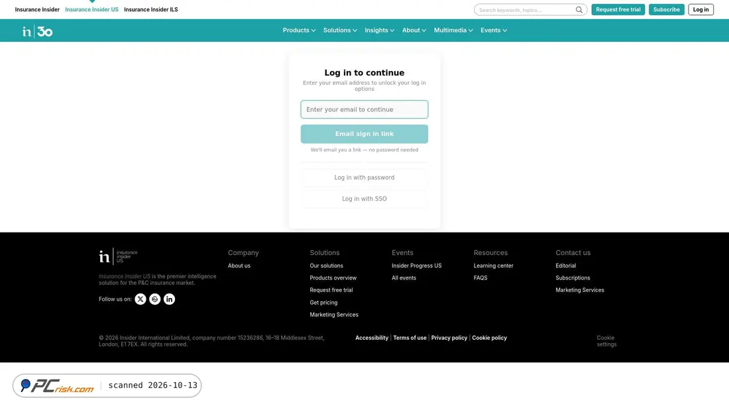
Task: Click the Log in button in header
Action: click(701, 10)
